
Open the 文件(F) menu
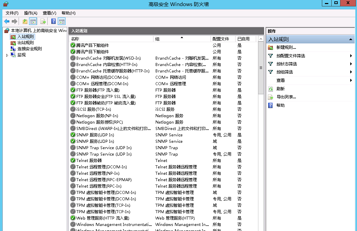point(12,13)
